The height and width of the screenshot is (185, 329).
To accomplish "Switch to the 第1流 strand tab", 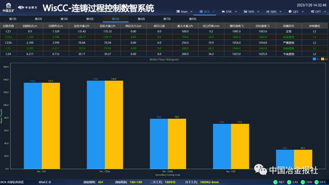I will [x=13, y=19].
